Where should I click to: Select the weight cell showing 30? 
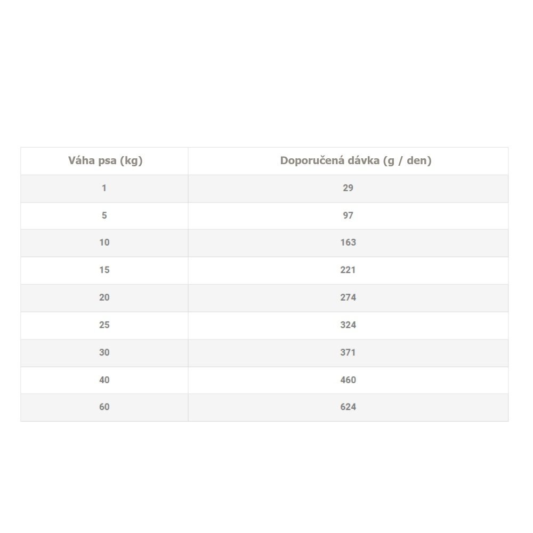pyautogui.click(x=104, y=352)
